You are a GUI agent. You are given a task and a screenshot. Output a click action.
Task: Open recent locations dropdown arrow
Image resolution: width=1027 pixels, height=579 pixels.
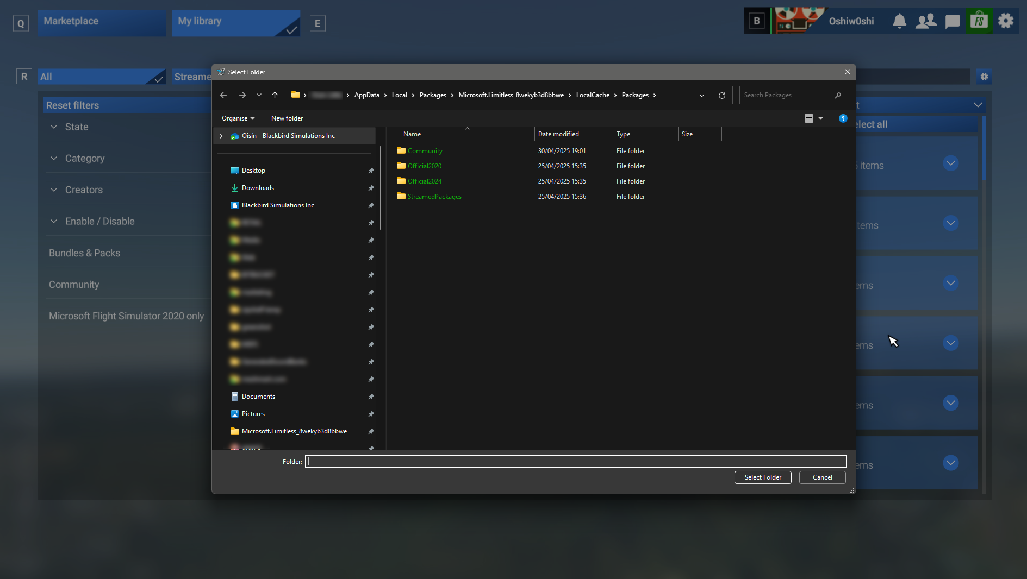(259, 95)
